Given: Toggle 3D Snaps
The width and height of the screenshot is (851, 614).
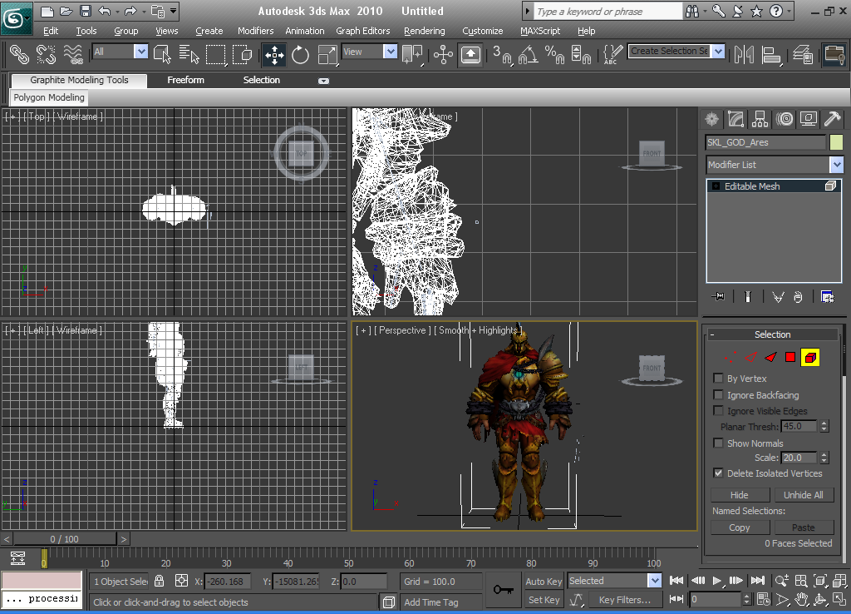Looking at the screenshot, I should click(x=501, y=54).
